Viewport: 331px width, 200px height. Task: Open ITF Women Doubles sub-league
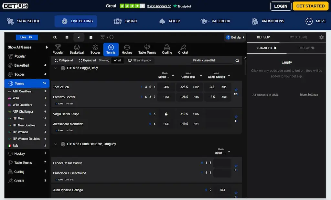(27, 139)
